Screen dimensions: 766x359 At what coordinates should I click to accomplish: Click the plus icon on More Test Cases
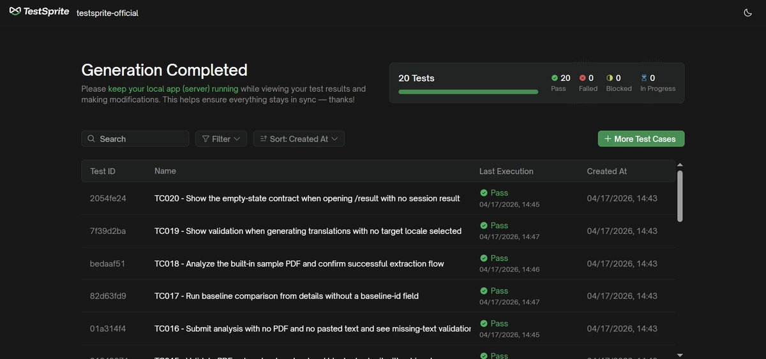point(607,138)
